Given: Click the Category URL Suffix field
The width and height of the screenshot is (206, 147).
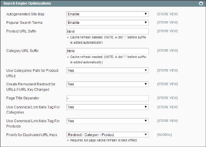Looking at the screenshot, I should 107,51.
